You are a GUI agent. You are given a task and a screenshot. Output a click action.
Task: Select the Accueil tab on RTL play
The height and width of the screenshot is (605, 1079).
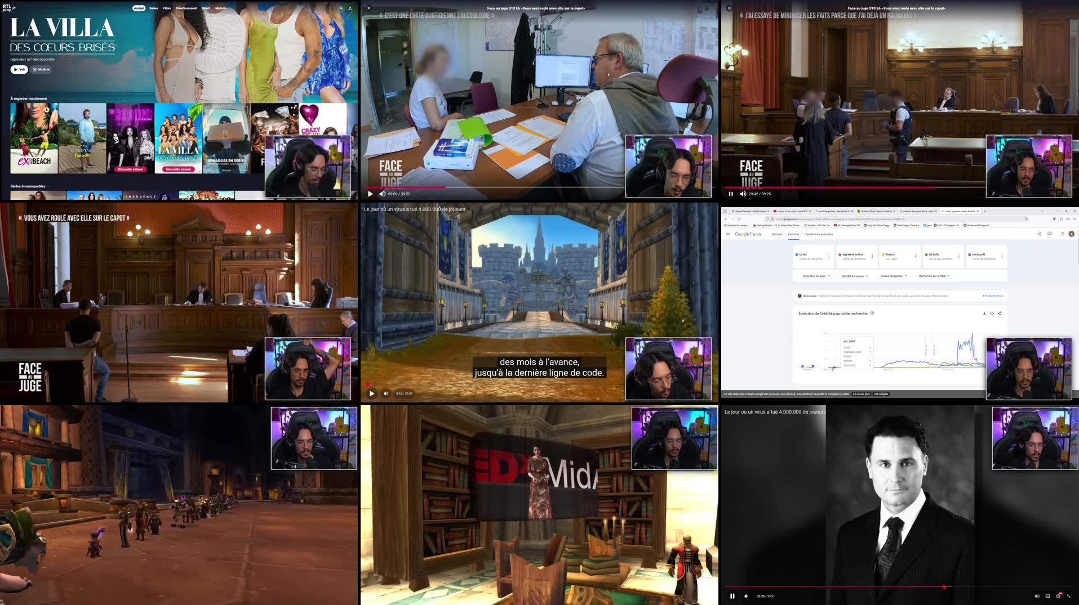pyautogui.click(x=139, y=8)
